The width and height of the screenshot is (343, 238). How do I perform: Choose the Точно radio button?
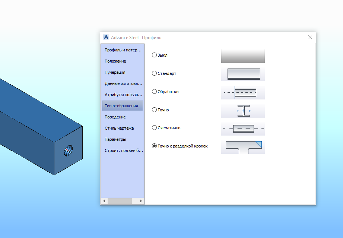pos(154,110)
